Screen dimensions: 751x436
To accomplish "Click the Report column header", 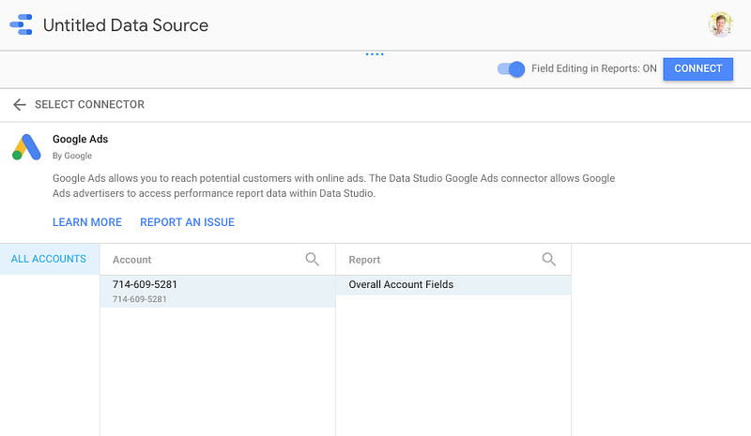I will tap(364, 260).
